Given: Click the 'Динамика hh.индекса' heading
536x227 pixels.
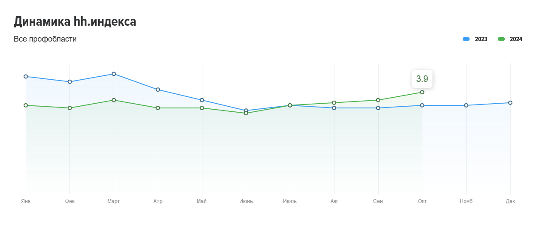Looking at the screenshot, I should [x=75, y=21].
